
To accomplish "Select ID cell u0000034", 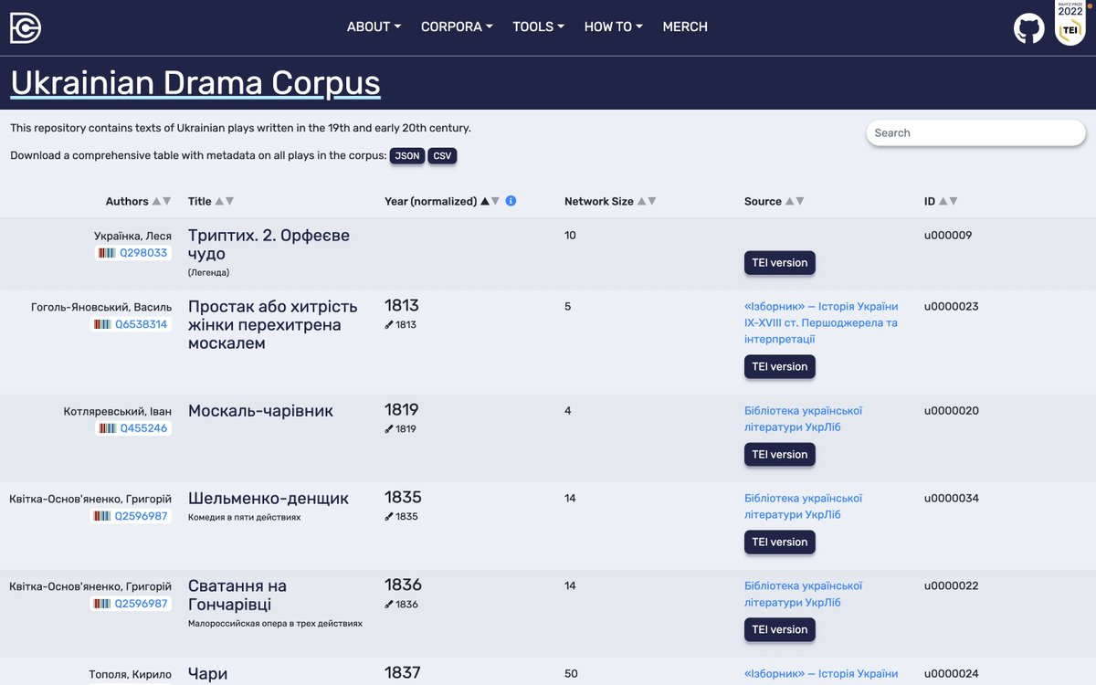I will pos(951,499).
